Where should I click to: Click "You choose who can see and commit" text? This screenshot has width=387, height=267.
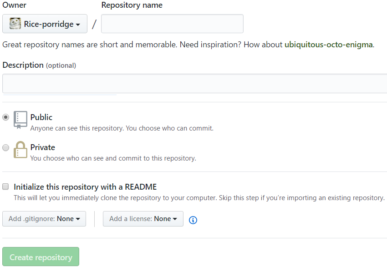113,158
